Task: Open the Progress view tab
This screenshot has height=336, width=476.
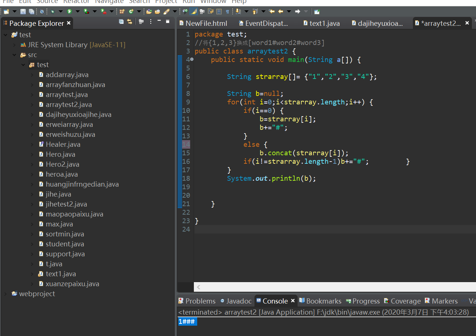Action: (x=363, y=301)
